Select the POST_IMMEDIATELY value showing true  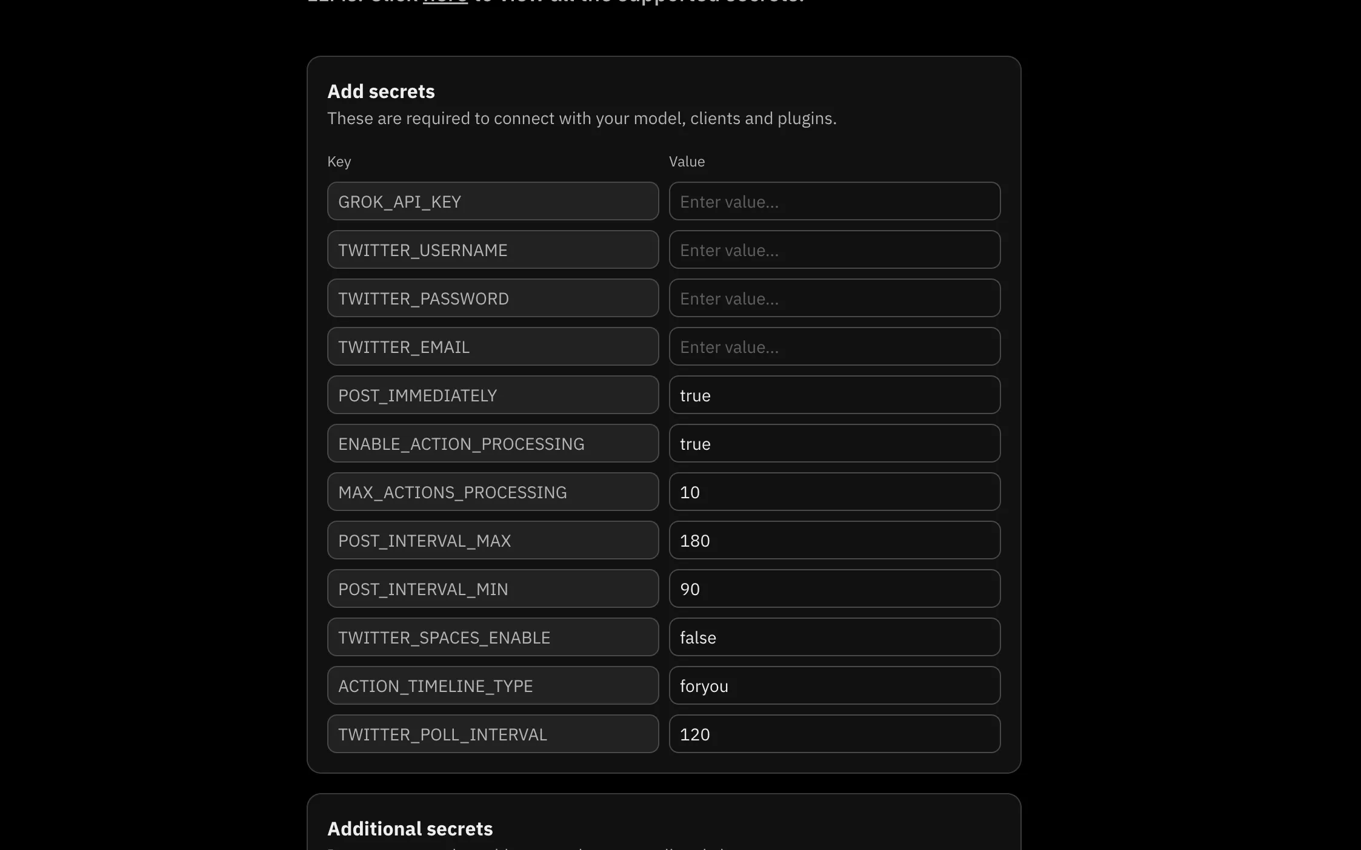pos(834,395)
